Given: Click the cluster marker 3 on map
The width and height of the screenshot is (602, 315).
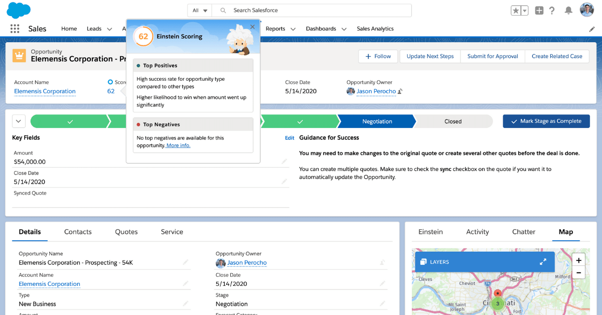Looking at the screenshot, I should coord(497,303).
